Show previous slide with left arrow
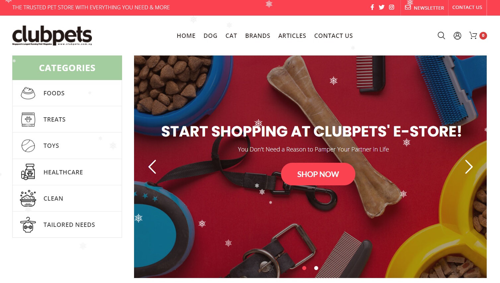500x283 pixels. pos(152,167)
